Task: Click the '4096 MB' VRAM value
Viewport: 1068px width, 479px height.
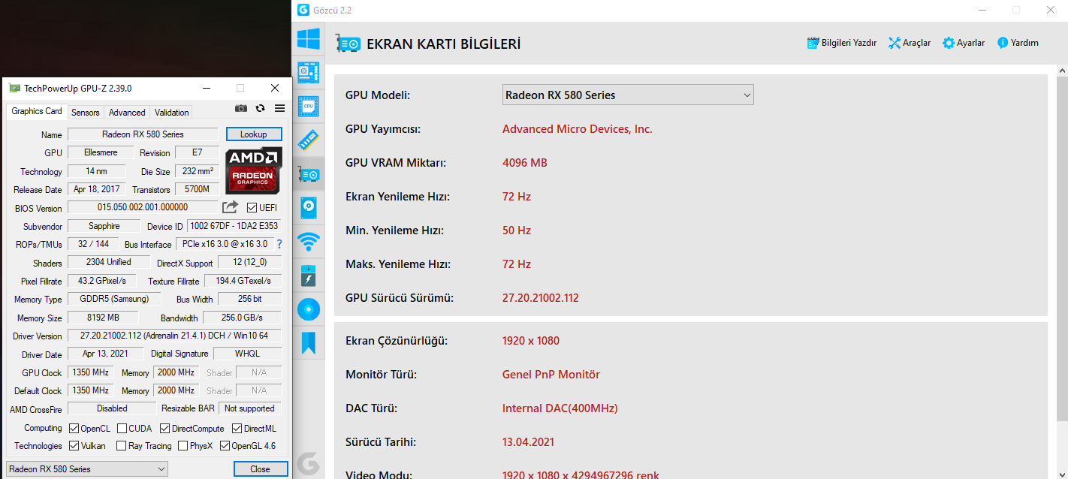Action: coord(525,163)
